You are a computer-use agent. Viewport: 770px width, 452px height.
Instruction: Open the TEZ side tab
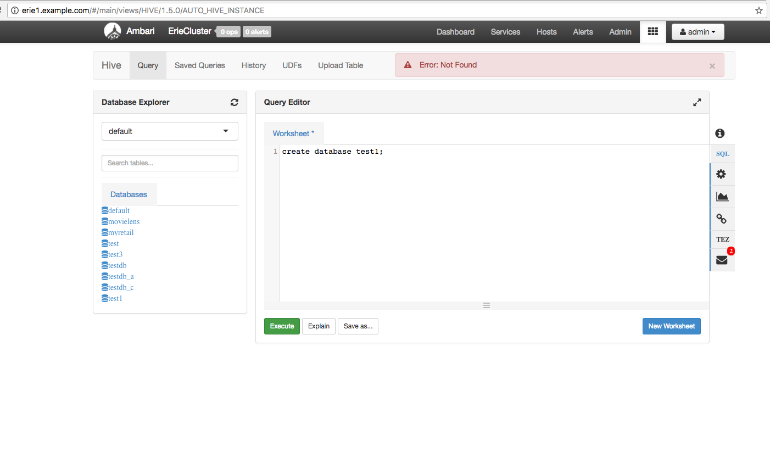pyautogui.click(x=722, y=239)
